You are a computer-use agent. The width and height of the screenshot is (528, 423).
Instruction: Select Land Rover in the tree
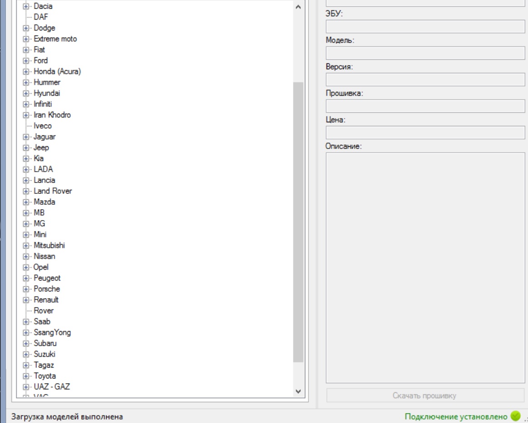[53, 191]
